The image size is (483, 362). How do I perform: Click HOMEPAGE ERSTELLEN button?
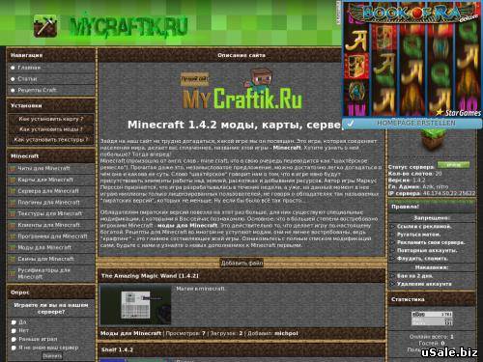416,123
